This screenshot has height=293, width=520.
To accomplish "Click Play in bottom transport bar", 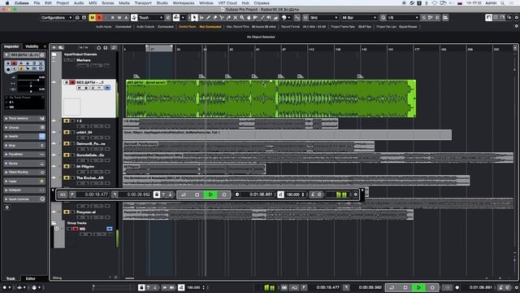I will pos(418,287).
